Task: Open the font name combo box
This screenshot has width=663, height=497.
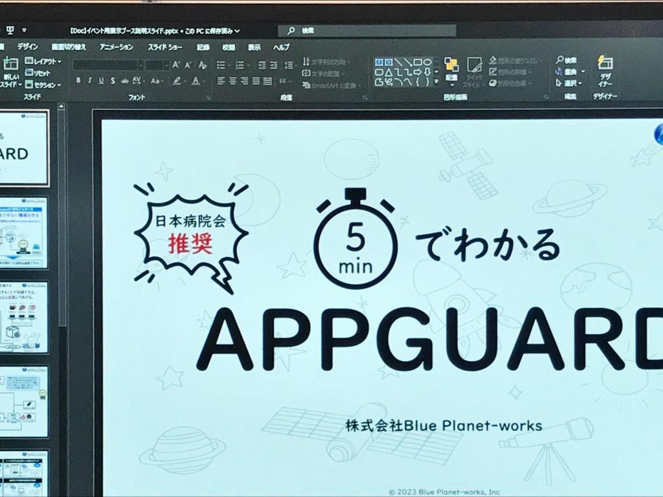Action: [x=108, y=65]
